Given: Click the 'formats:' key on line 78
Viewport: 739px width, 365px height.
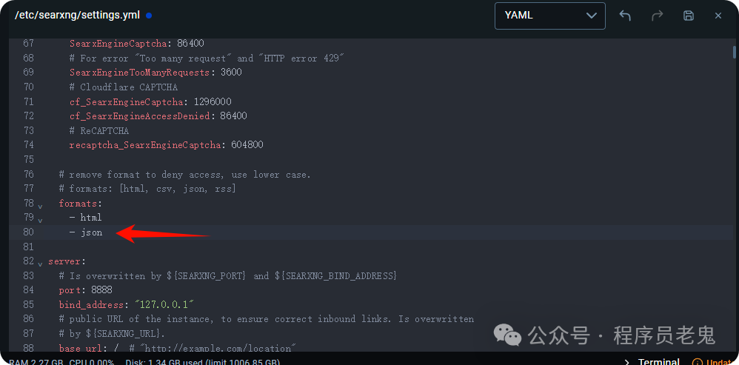Looking at the screenshot, I should [x=80, y=204].
